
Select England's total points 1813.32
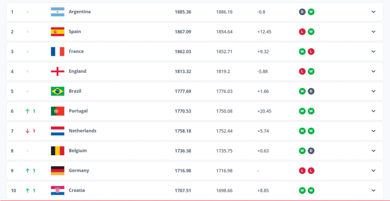coord(183,71)
